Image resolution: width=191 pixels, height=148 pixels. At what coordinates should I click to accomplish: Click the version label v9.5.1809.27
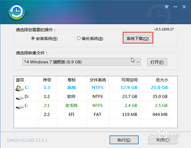tap(164, 29)
